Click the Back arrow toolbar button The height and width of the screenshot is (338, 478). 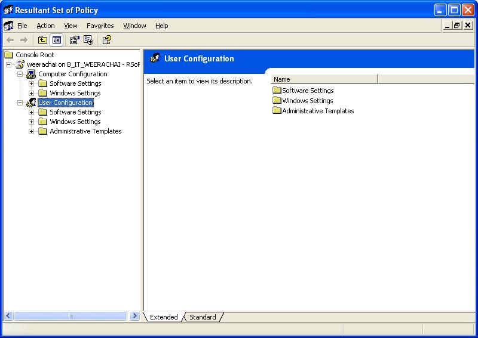10,40
